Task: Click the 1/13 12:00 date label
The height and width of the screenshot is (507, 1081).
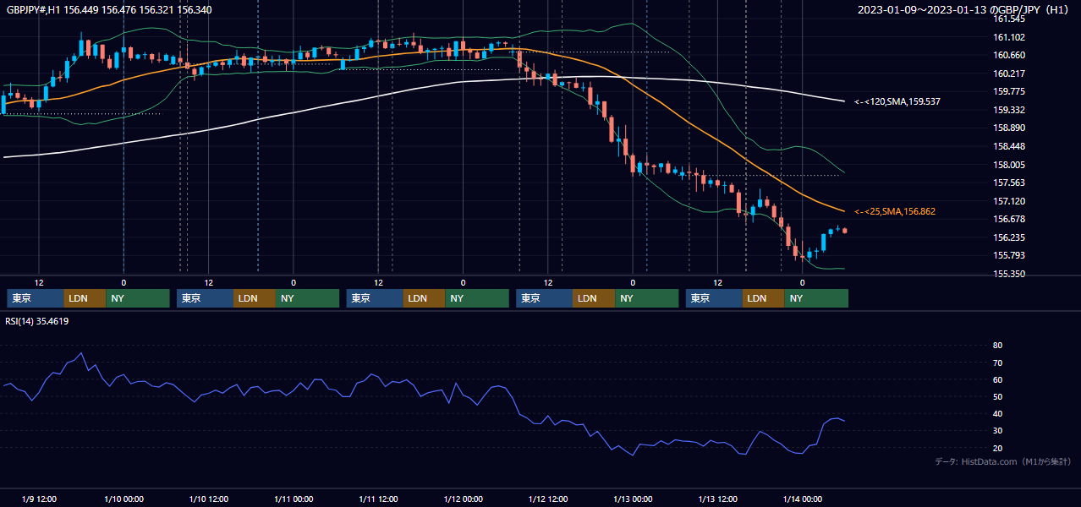Action: [x=717, y=499]
